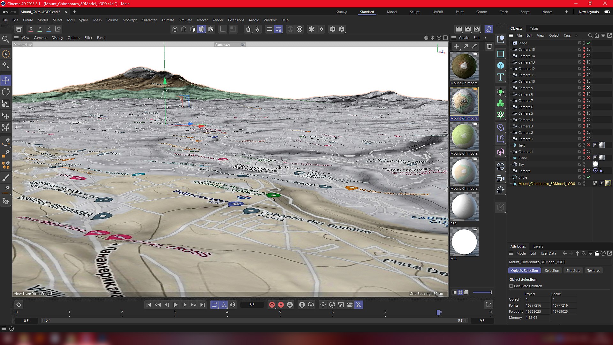
Task: Add new project tab with plus
Action: 74,12
